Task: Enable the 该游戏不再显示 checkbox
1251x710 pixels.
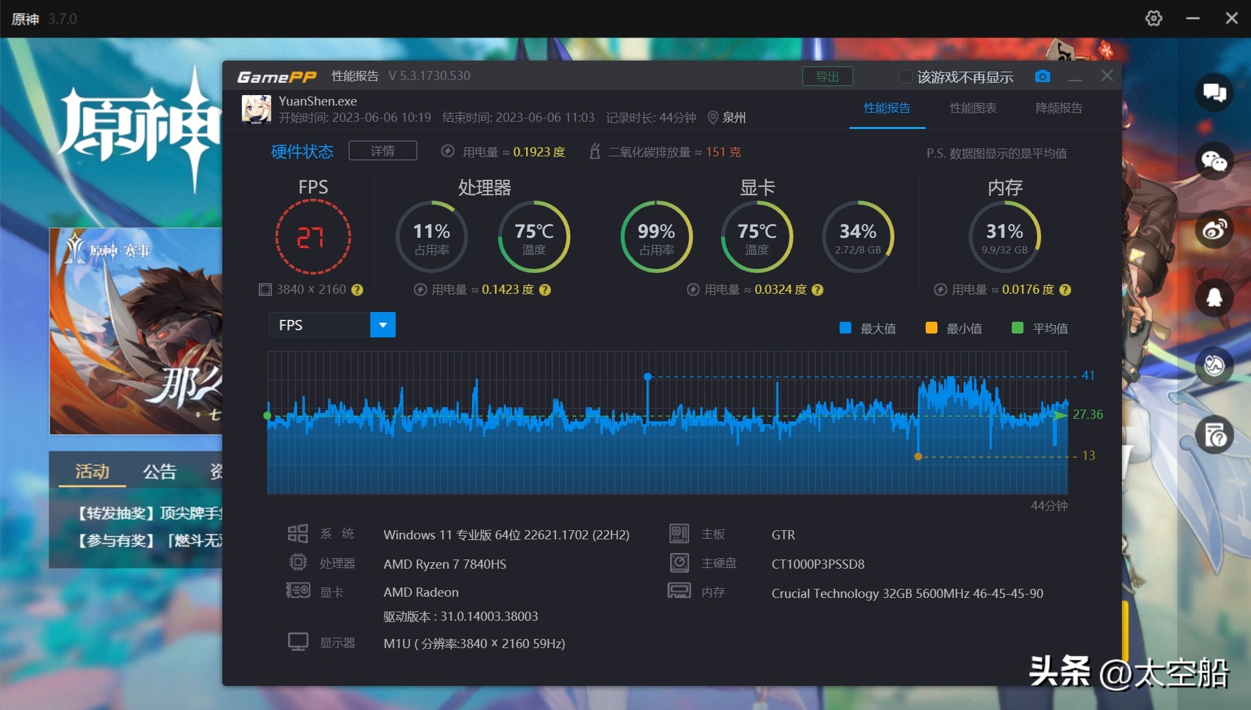Action: tap(905, 77)
